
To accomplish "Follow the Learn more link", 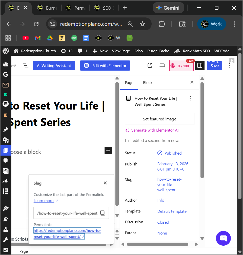I will click(x=44, y=201).
